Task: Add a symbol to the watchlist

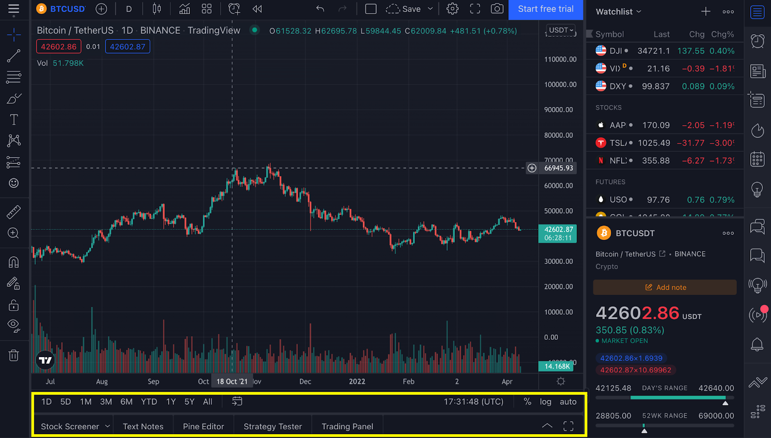Action: tap(705, 12)
